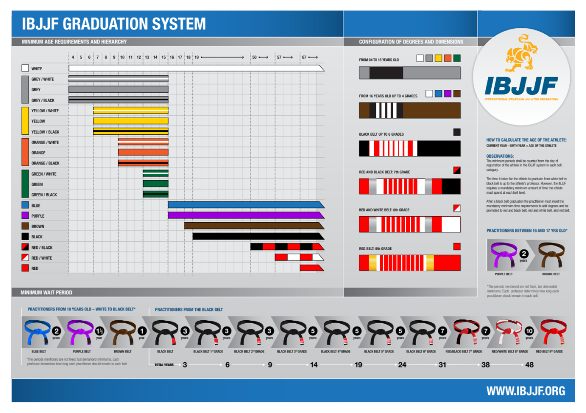Select the Black Belt 1st Grade illustration
586x413 pixels.
pos(207,332)
